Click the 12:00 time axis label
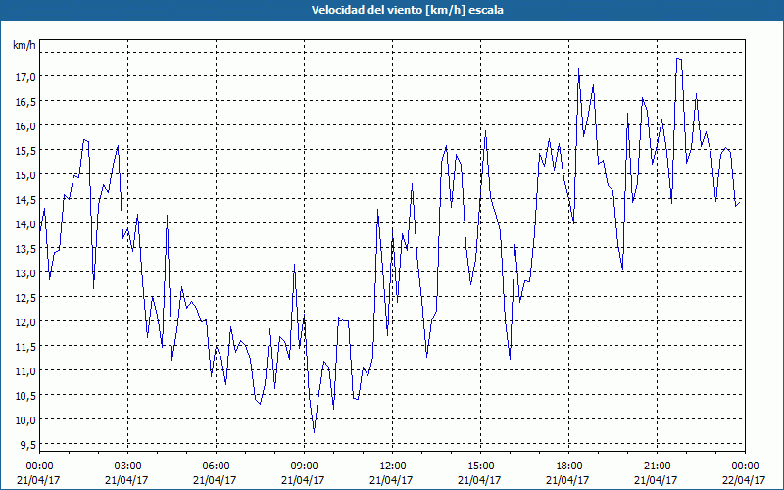The image size is (784, 490). point(393,465)
